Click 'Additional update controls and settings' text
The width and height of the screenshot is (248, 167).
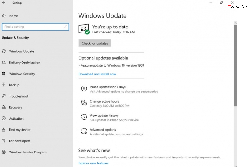(116, 134)
